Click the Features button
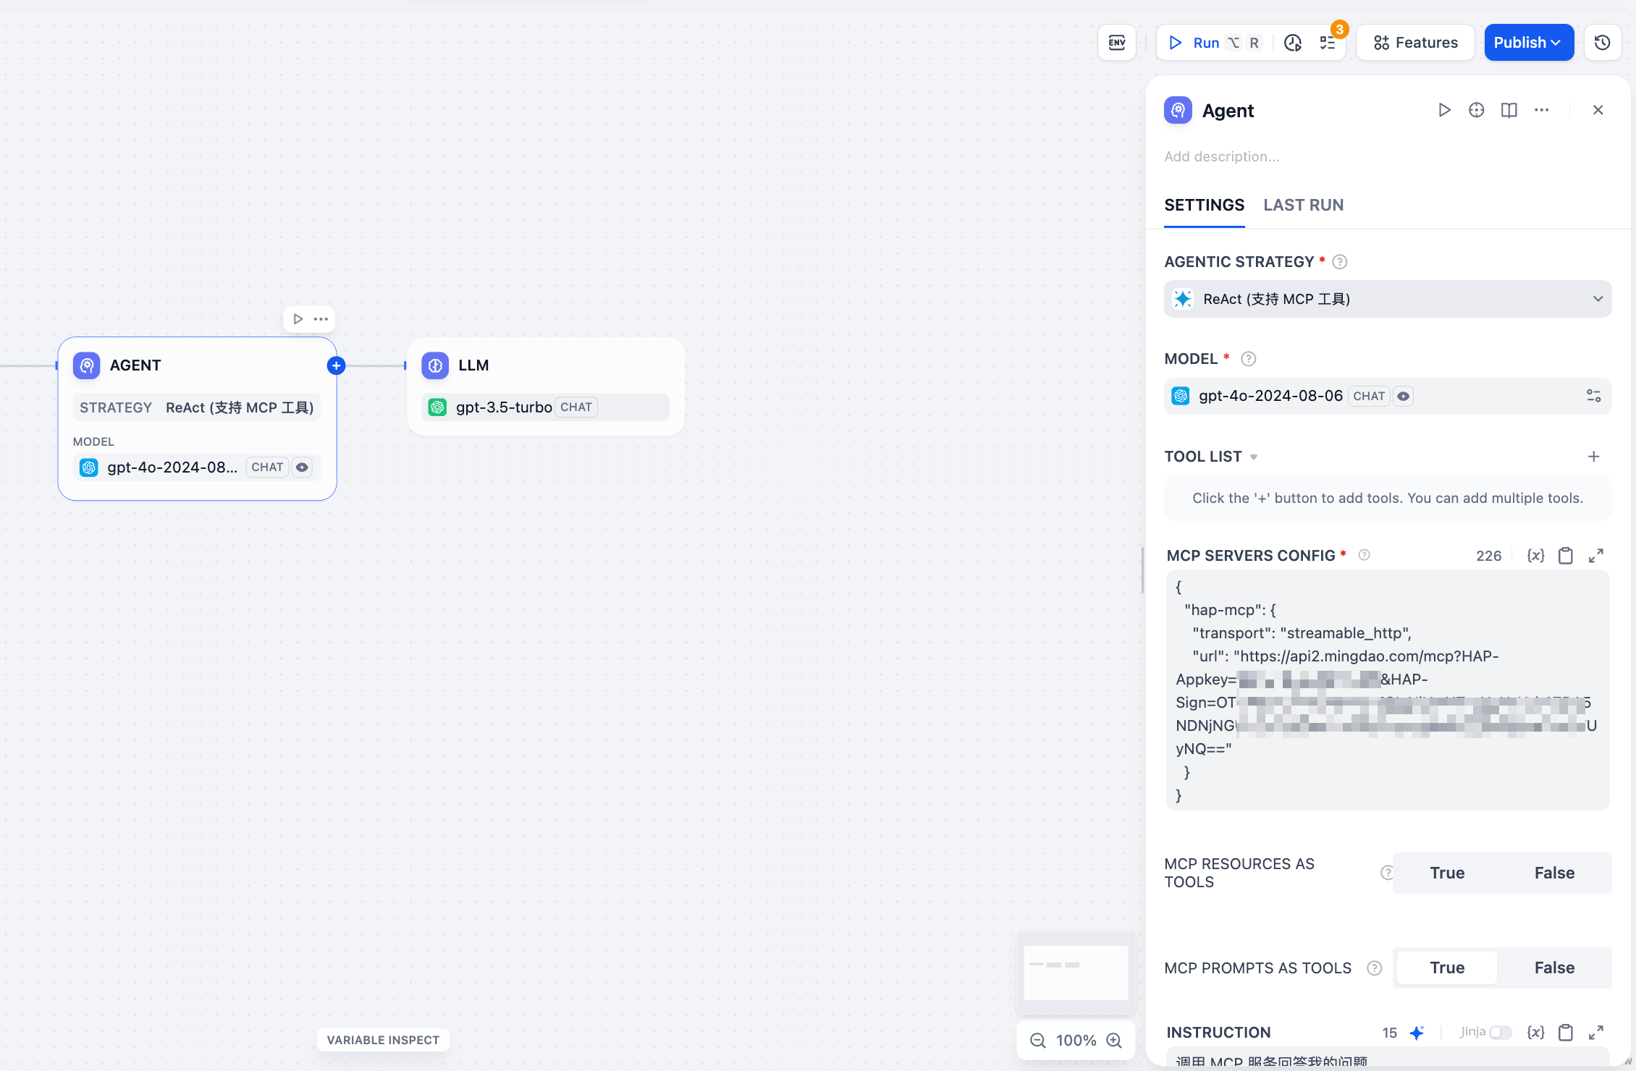 [x=1415, y=43]
